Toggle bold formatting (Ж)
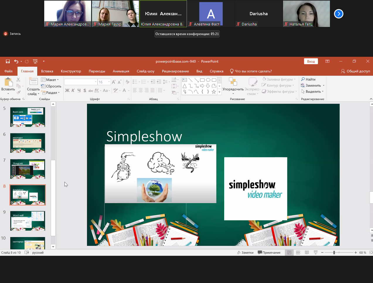 pyautogui.click(x=67, y=90)
